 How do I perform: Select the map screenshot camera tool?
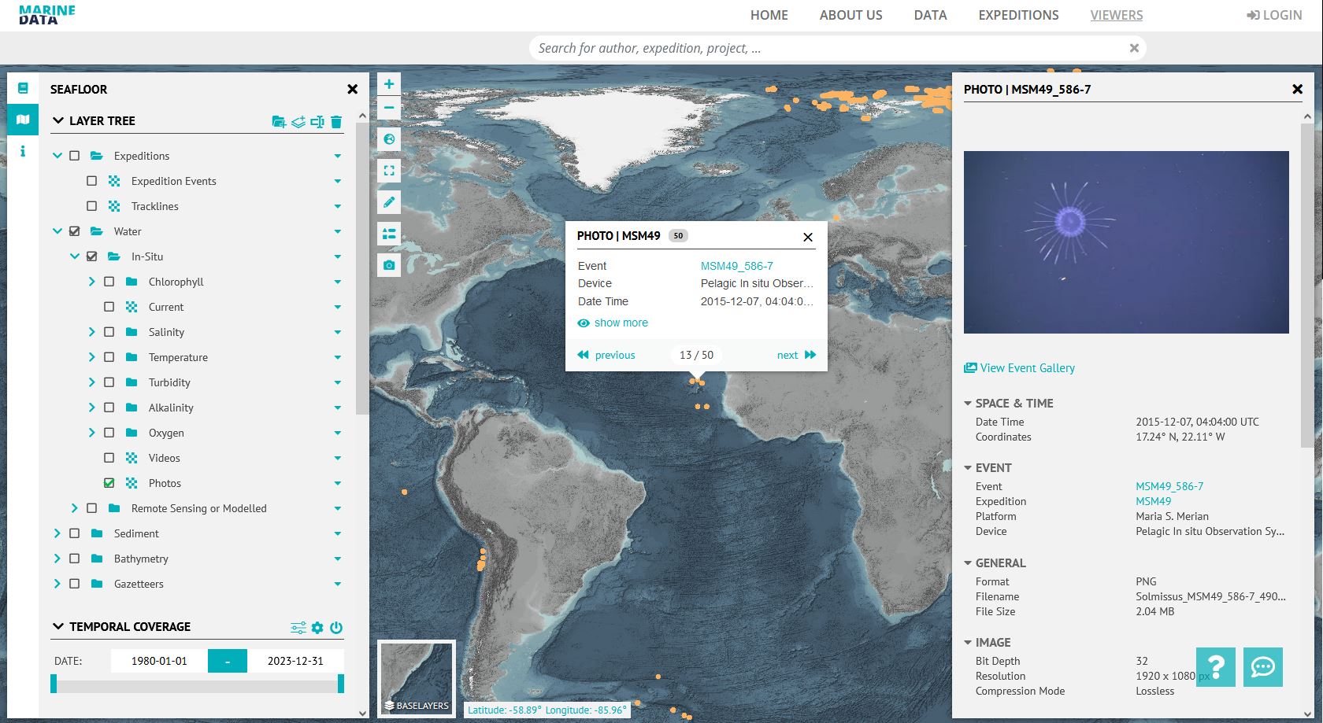pyautogui.click(x=388, y=264)
